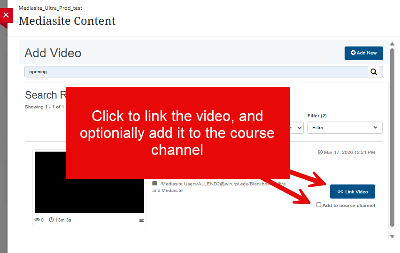Click the 'Mediasite Content' title
The image size is (400, 253).
coord(67,21)
